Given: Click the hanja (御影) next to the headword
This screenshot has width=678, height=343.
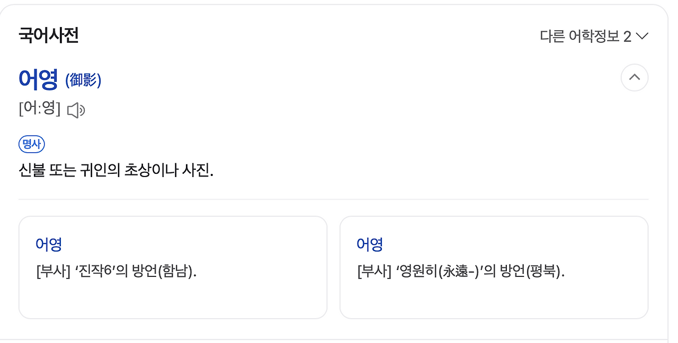Looking at the screenshot, I should (83, 80).
